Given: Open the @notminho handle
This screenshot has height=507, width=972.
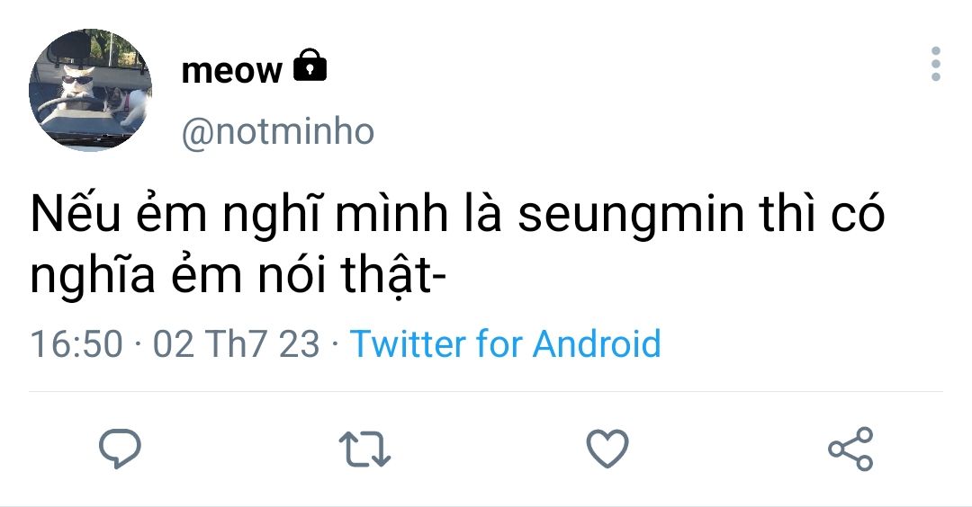Looking at the screenshot, I should pos(277,132).
